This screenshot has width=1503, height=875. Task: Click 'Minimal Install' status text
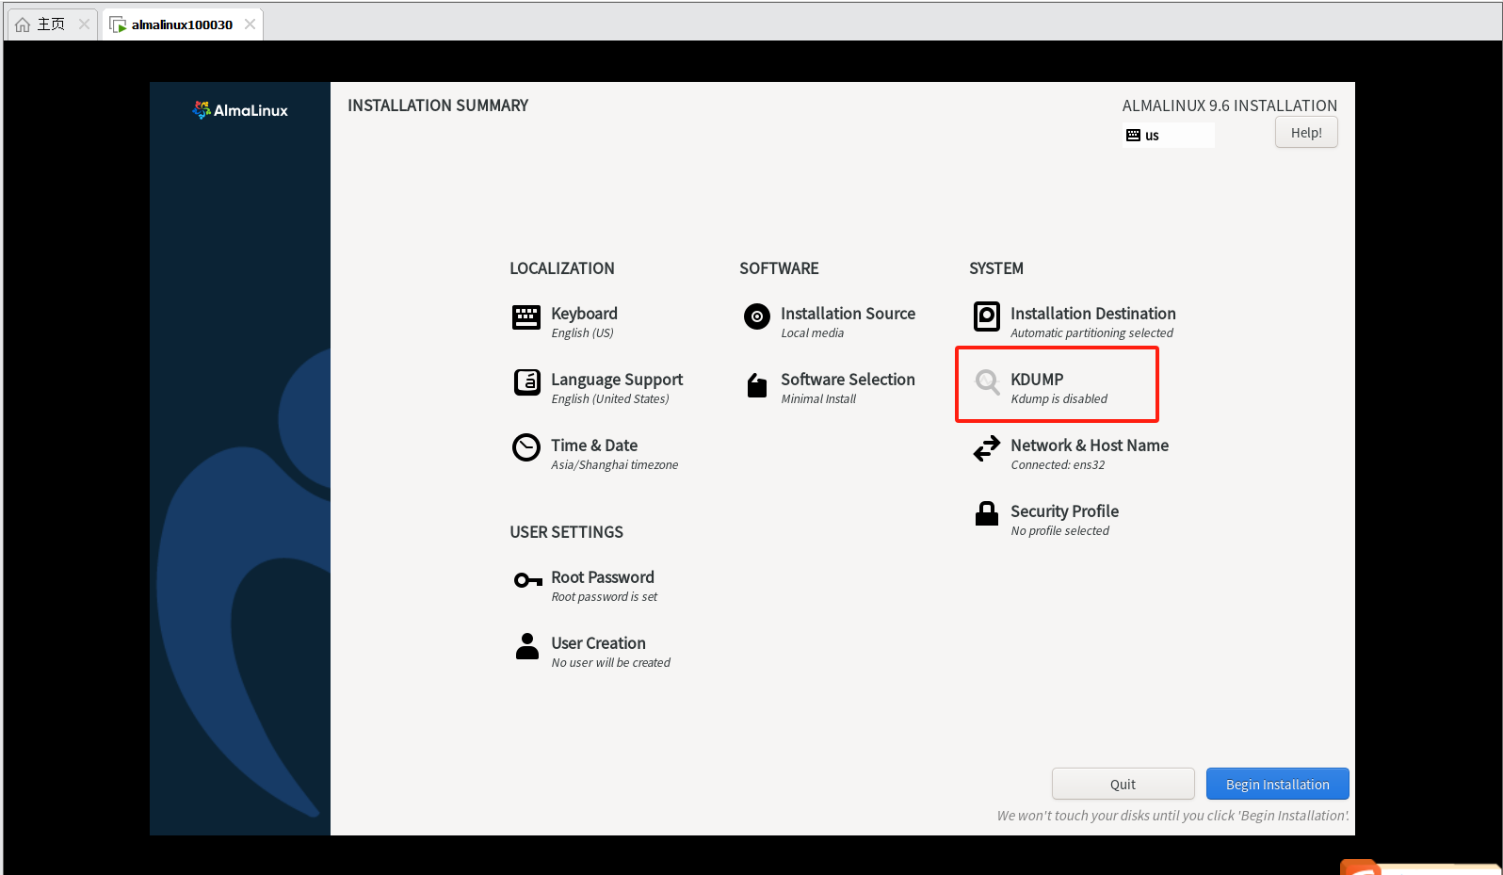tap(818, 399)
